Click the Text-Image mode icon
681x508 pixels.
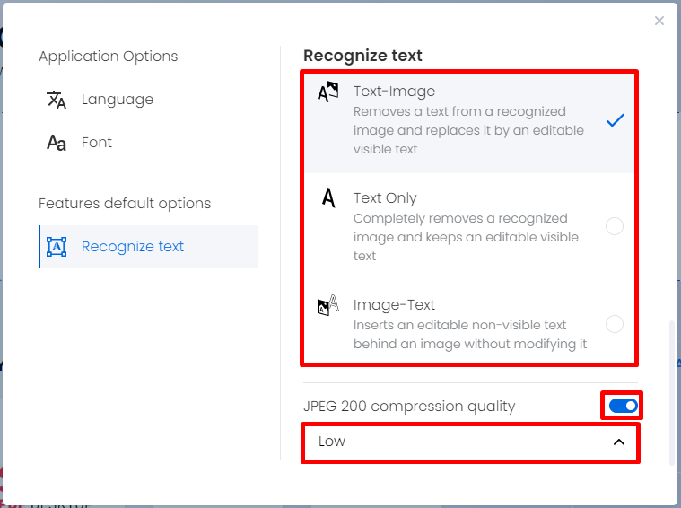327,92
